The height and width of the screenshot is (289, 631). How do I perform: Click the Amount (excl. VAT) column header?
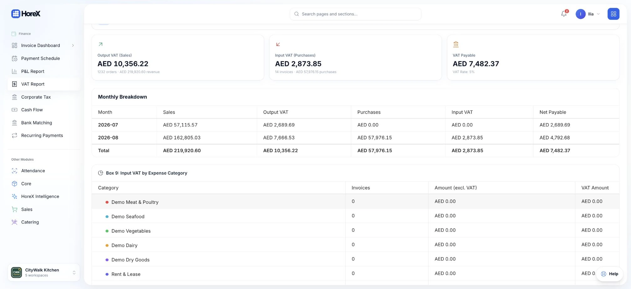pyautogui.click(x=456, y=188)
